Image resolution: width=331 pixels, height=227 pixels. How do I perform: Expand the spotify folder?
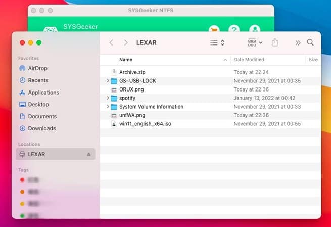coord(108,98)
